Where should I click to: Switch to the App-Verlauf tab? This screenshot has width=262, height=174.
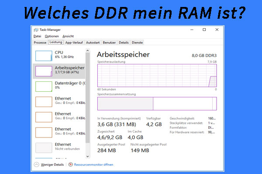[x=74, y=43]
